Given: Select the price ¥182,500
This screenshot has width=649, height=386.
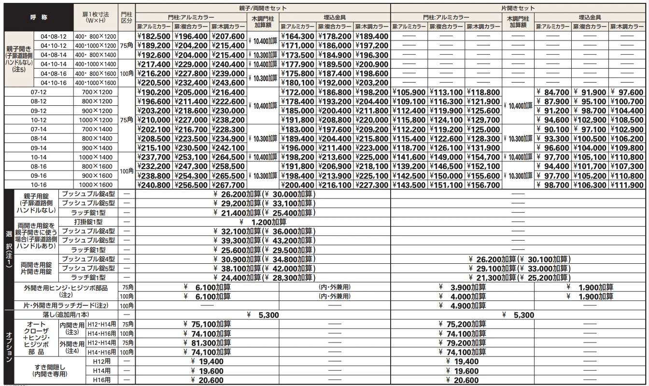Looking at the screenshot, I should [x=155, y=37].
